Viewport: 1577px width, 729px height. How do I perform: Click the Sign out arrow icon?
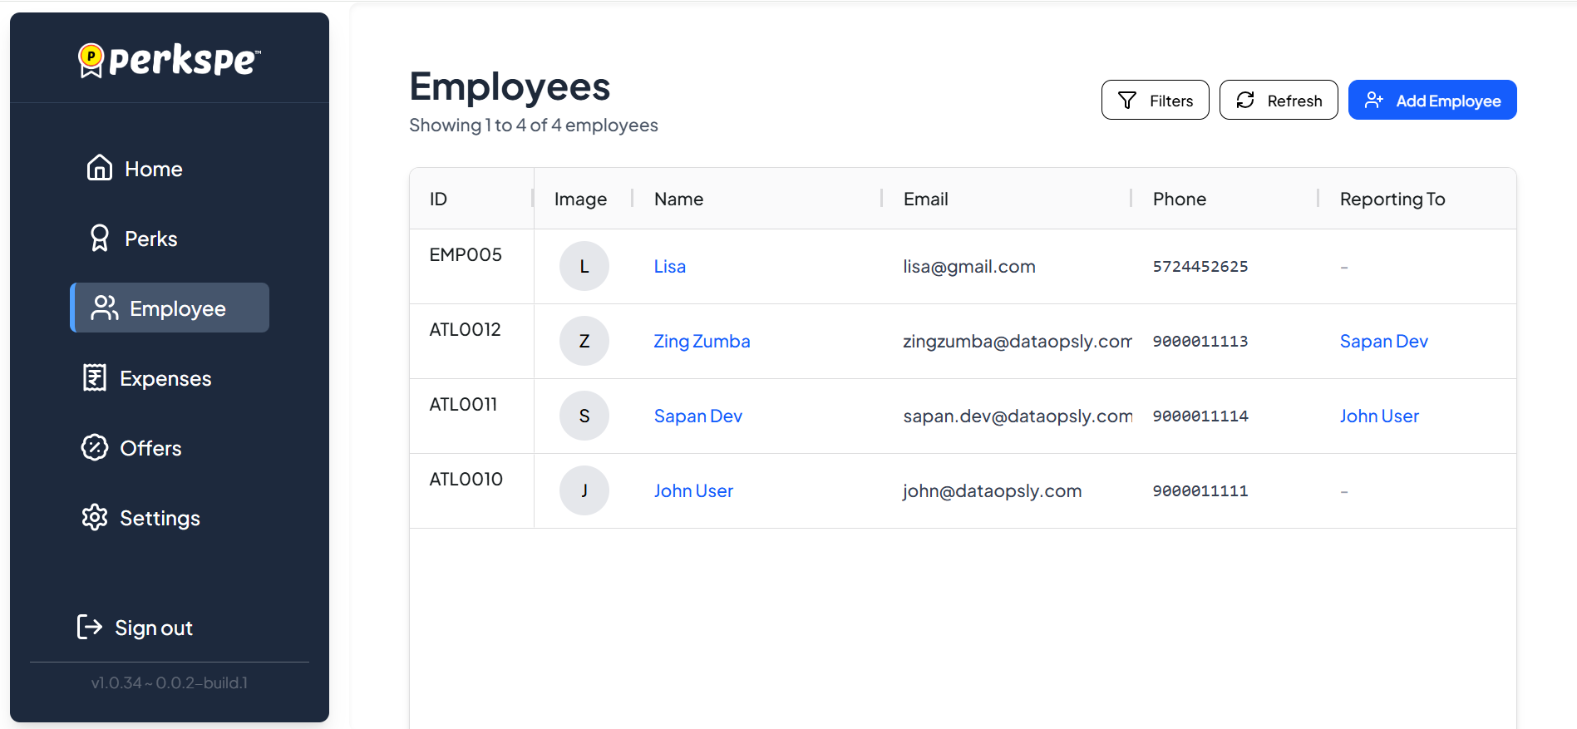coord(90,627)
